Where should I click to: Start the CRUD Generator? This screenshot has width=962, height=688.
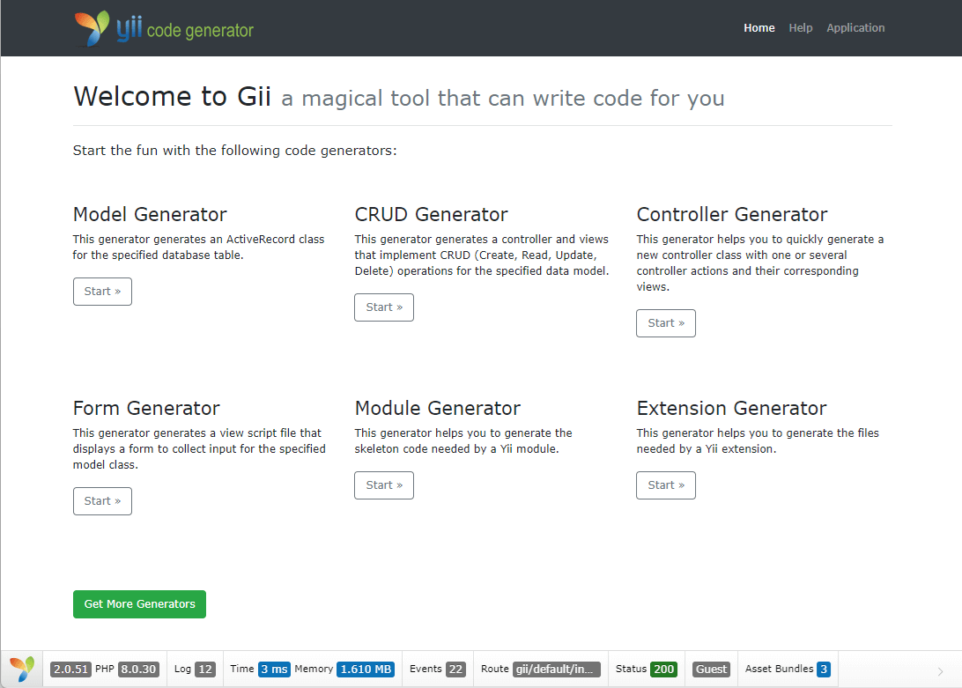(x=383, y=307)
